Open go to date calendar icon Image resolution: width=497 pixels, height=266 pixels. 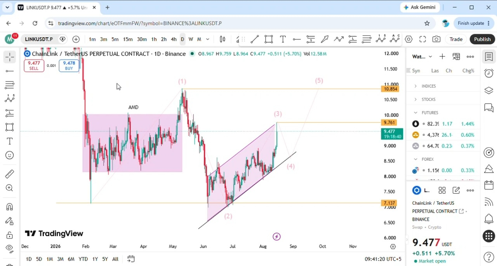pyautogui.click(x=131, y=259)
